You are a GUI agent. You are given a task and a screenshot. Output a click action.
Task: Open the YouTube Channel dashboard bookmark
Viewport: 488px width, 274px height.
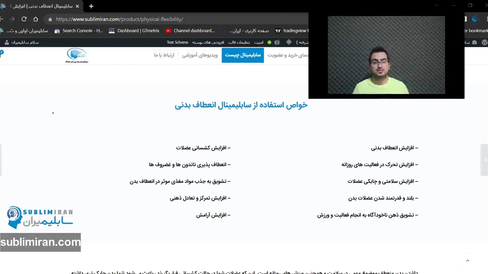[x=190, y=31]
